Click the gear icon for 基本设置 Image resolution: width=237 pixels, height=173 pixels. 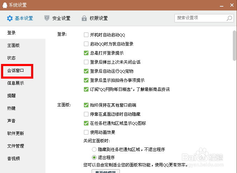tap(10, 19)
